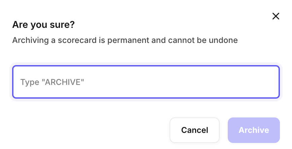Confirm scorecard archiving with the Archive button

[254, 130]
